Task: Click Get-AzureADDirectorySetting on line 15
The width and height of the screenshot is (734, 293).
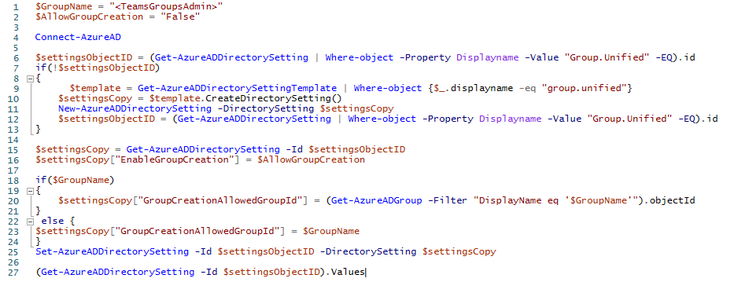Action: pos(203,150)
